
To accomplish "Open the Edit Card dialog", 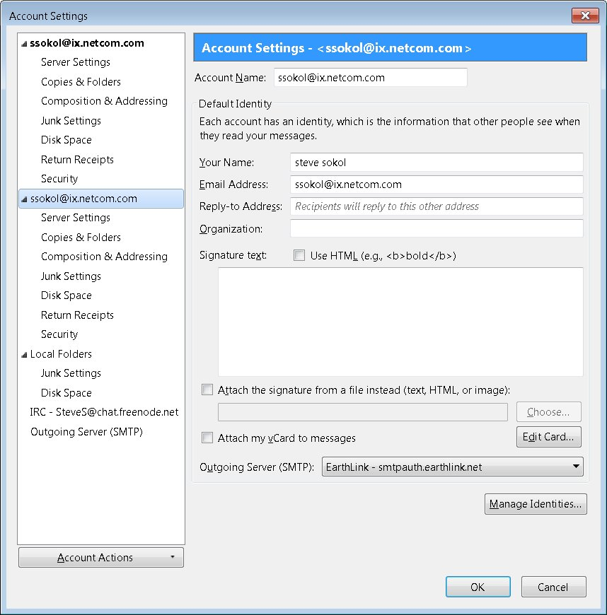I will click(548, 437).
